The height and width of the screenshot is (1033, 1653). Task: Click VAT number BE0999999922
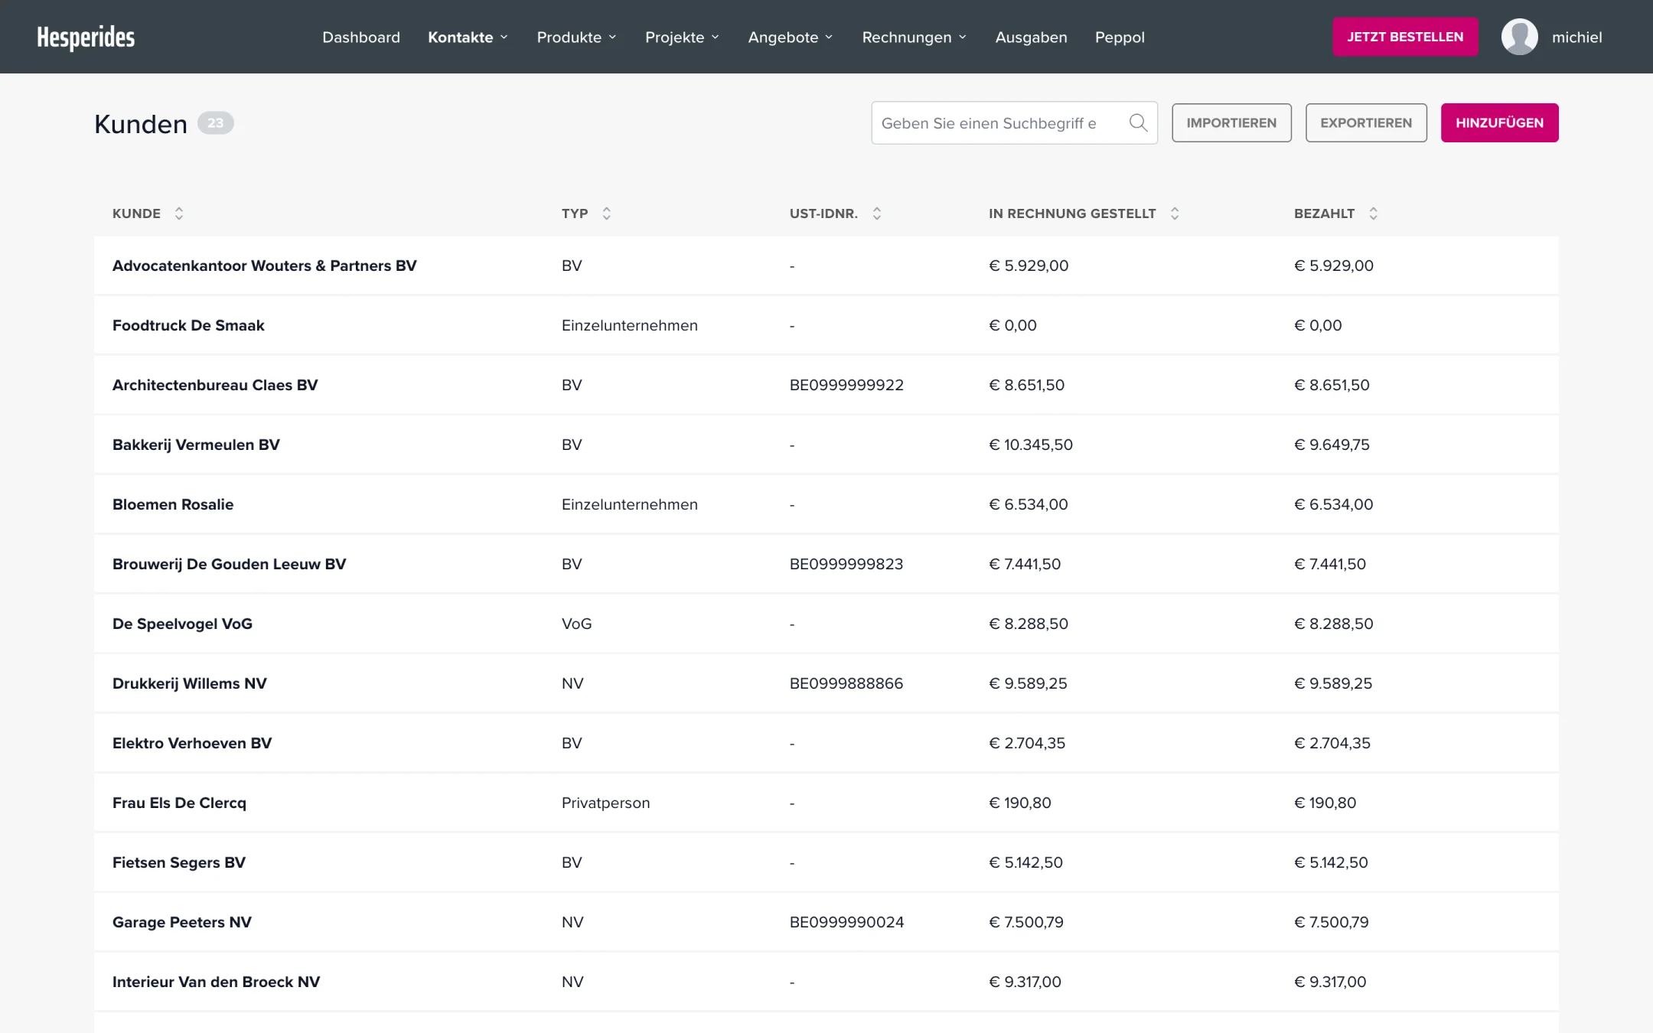(x=846, y=385)
